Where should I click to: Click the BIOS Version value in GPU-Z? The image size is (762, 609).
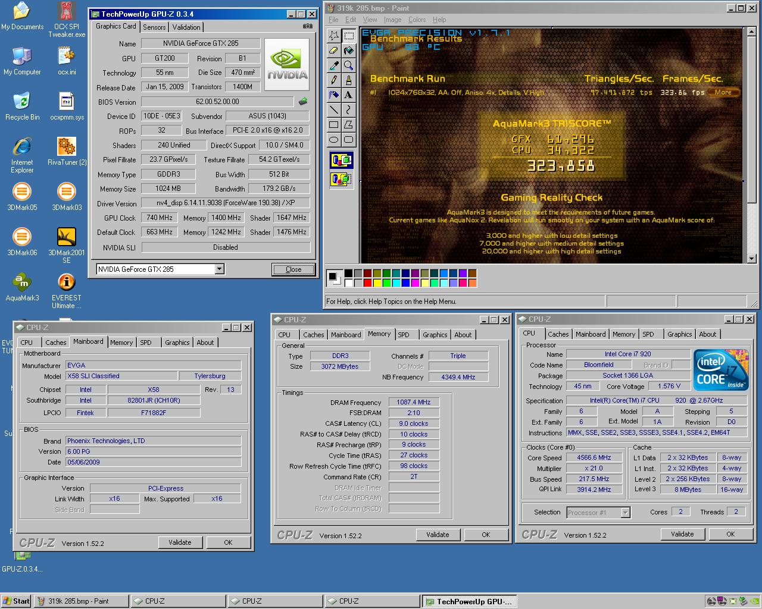[217, 102]
